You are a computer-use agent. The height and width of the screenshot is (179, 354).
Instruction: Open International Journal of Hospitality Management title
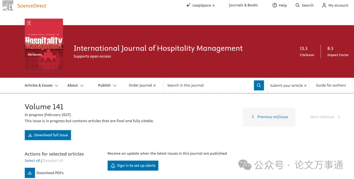pyautogui.click(x=158, y=48)
